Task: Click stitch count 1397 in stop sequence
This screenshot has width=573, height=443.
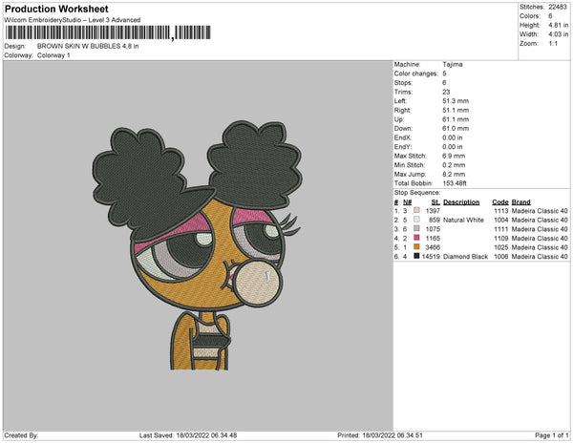Action: click(433, 211)
